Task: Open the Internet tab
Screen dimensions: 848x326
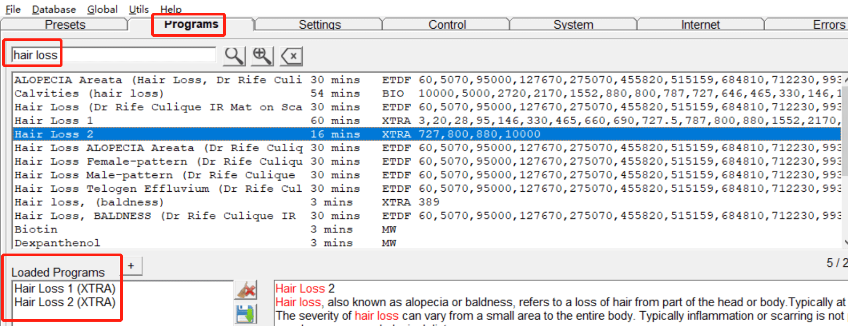Action: click(x=700, y=25)
